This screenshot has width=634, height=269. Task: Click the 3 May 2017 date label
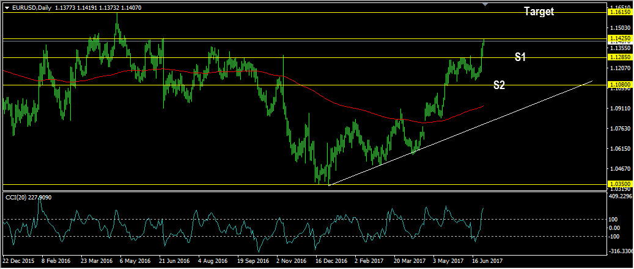coord(448,261)
